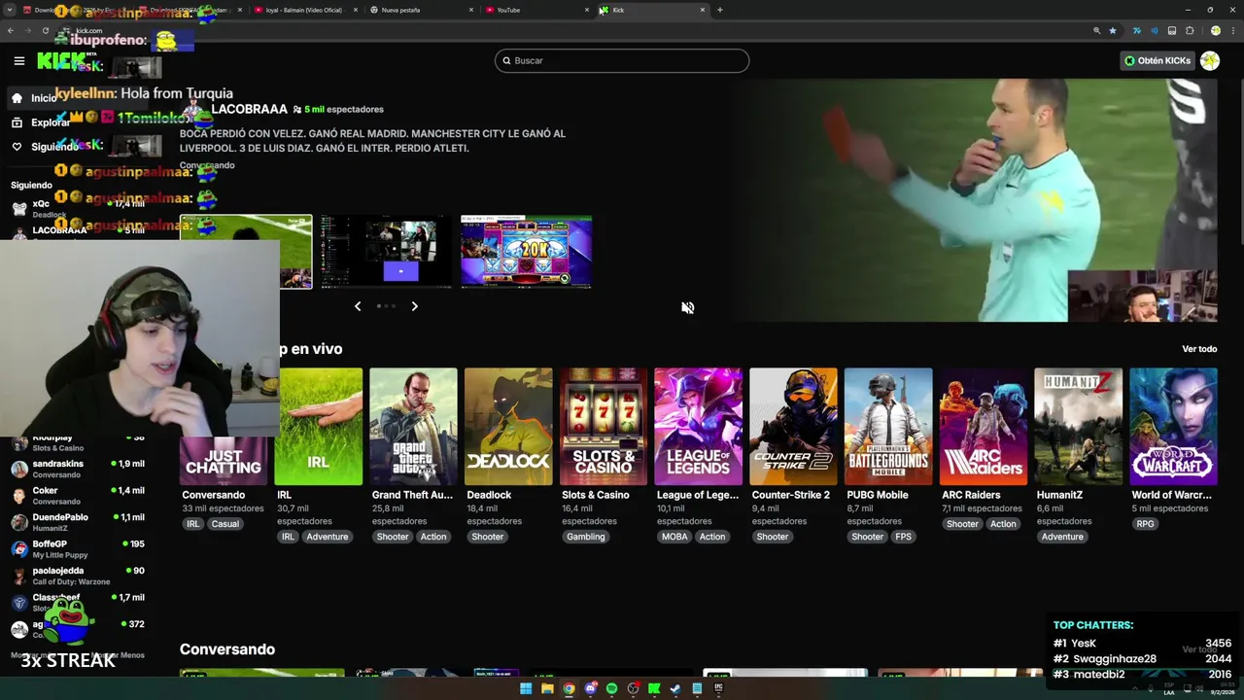Open paolaojedda channel in the sidebar
1244x700 pixels.
78,576
